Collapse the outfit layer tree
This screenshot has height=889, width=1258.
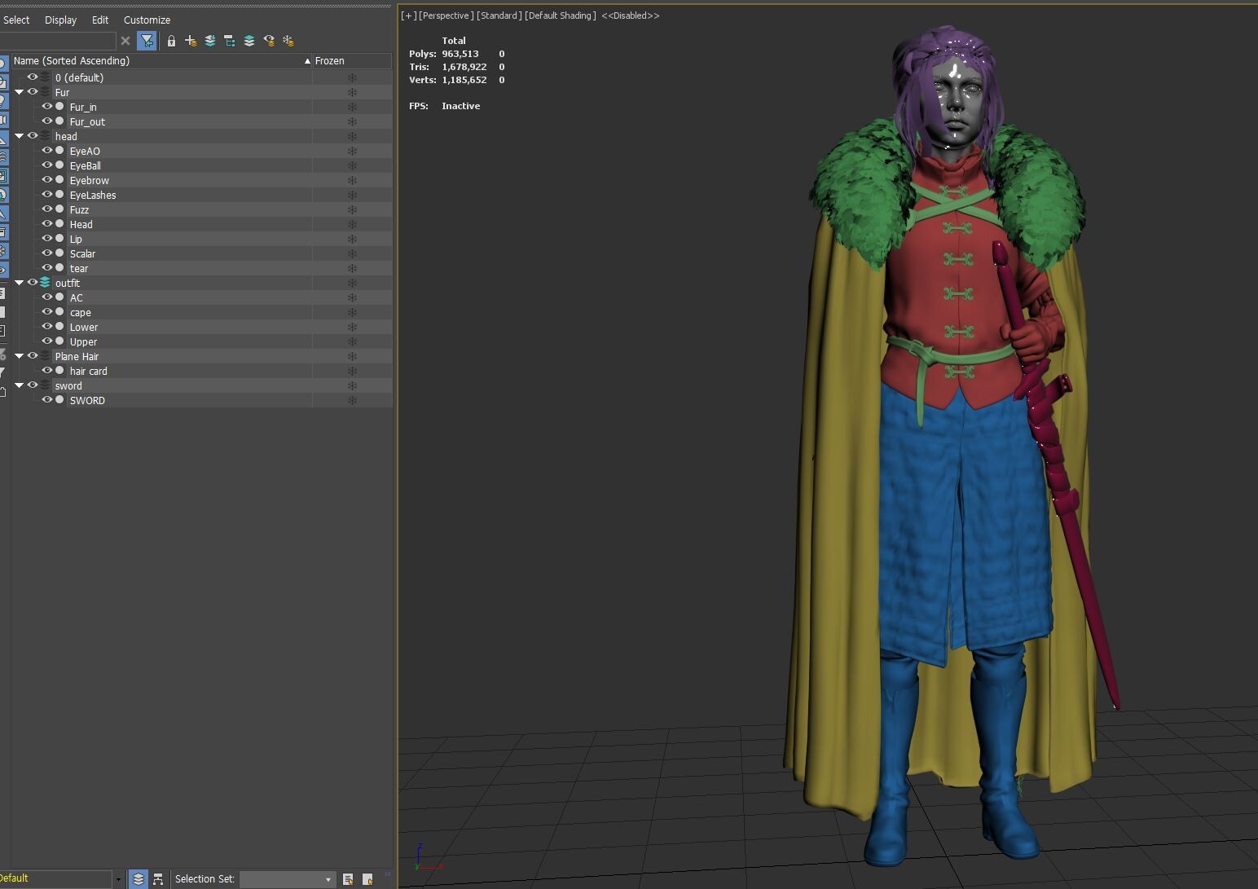[x=19, y=283]
